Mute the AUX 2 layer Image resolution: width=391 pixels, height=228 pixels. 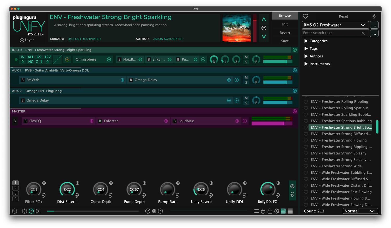click(x=246, y=98)
